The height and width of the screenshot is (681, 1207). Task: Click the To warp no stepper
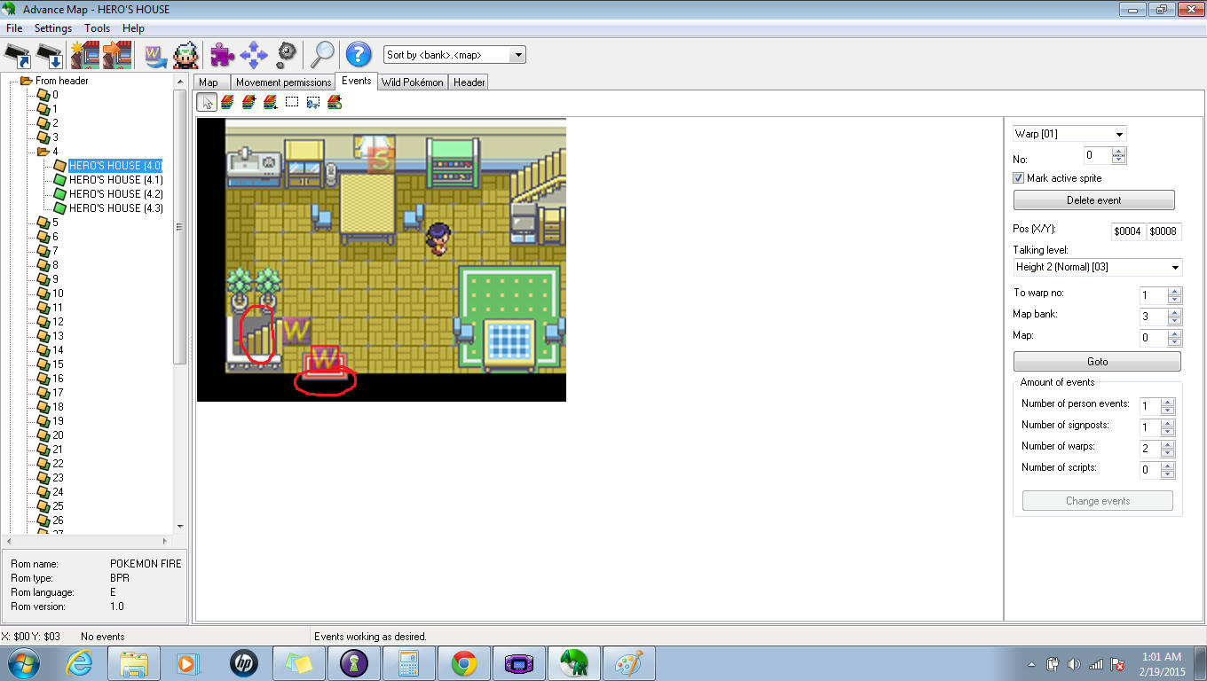pyautogui.click(x=1174, y=295)
